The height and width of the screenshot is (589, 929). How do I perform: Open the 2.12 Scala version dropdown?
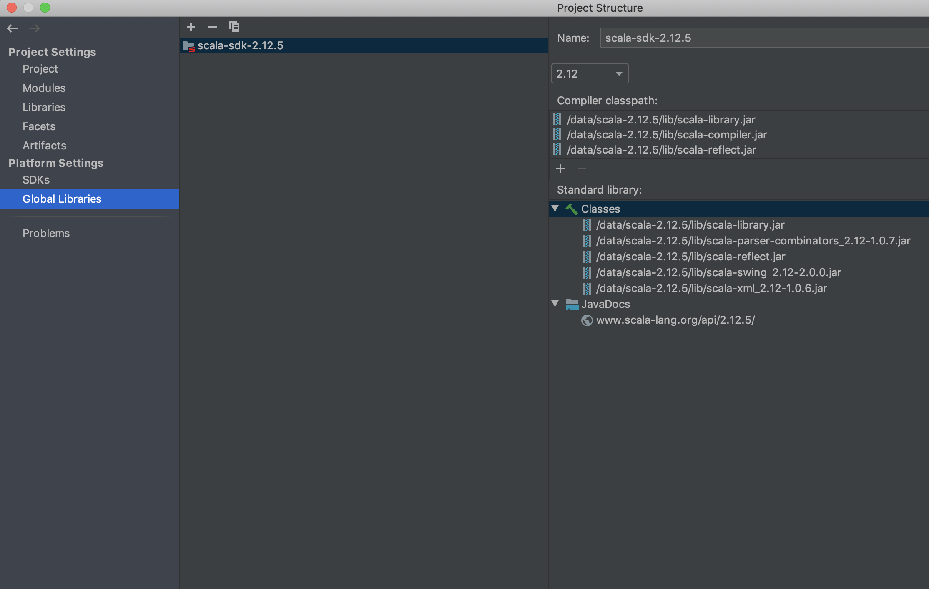click(590, 74)
